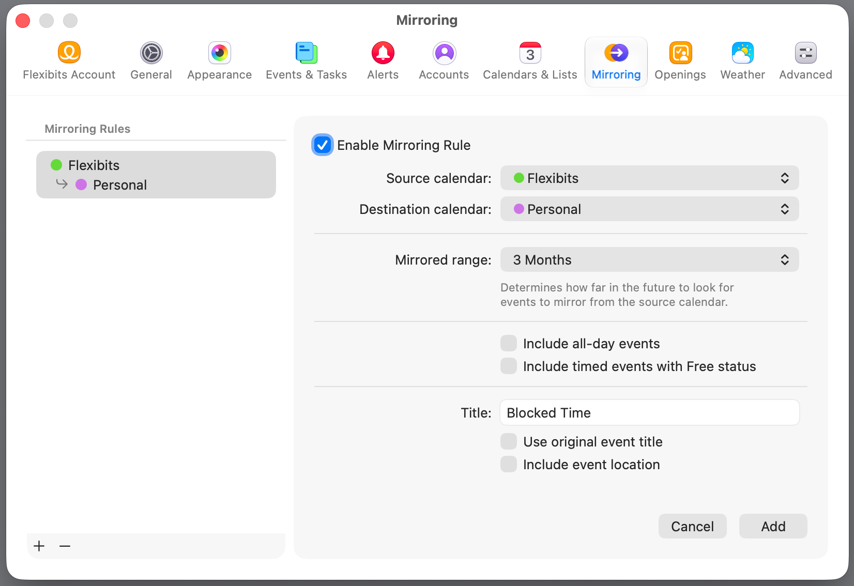Open the Mirrored range dropdown
854x586 pixels.
(649, 259)
